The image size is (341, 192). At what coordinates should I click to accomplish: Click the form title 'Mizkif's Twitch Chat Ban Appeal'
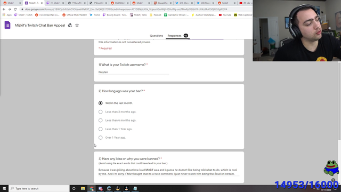click(40, 25)
